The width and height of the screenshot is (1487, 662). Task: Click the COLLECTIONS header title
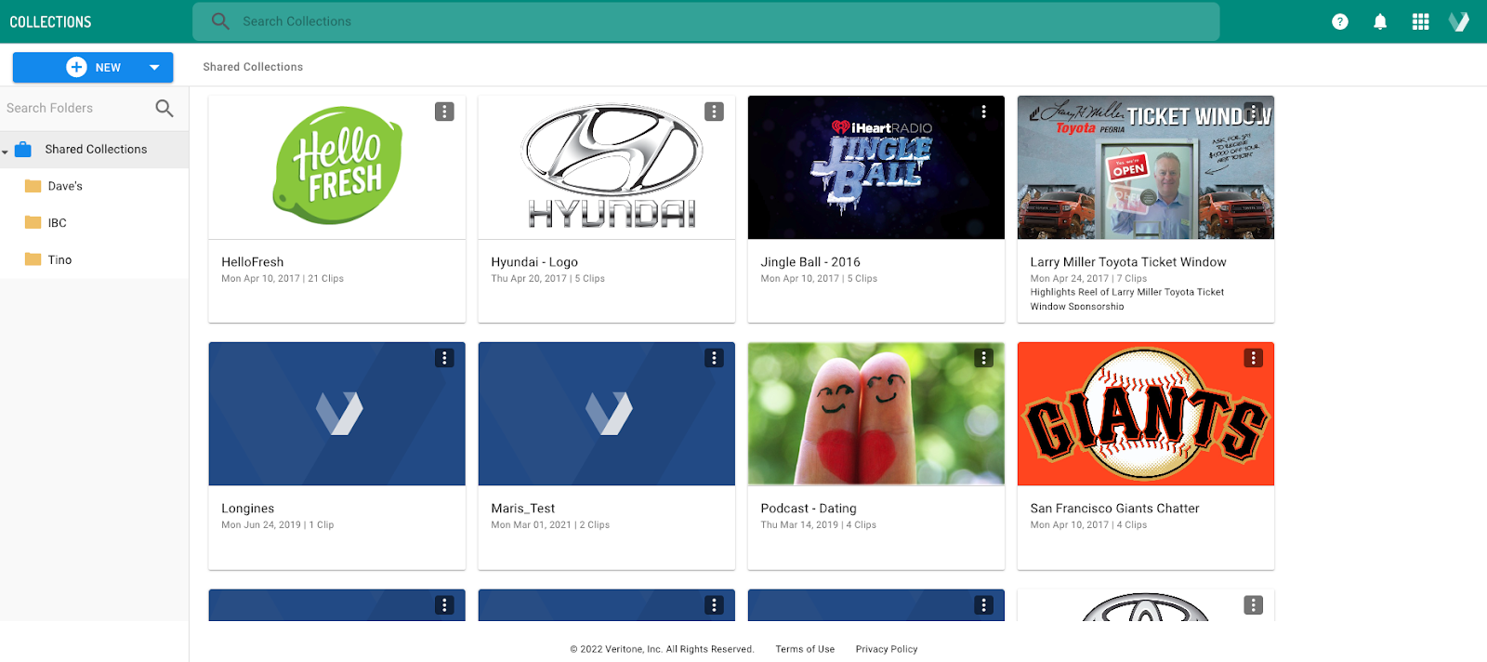[x=50, y=21]
